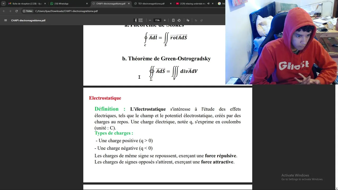This screenshot has width=338, height=190.
Task: Click the 75% zoom level field
Action: coord(157,20)
